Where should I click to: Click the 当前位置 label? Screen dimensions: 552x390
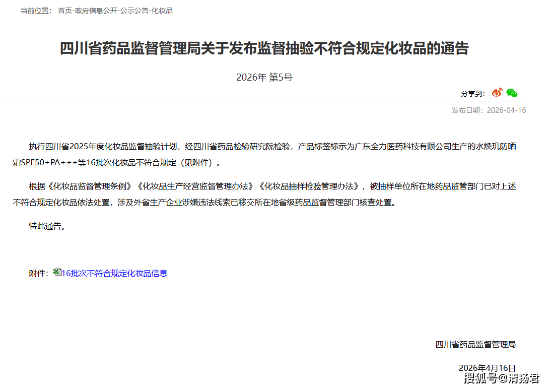tap(35, 11)
